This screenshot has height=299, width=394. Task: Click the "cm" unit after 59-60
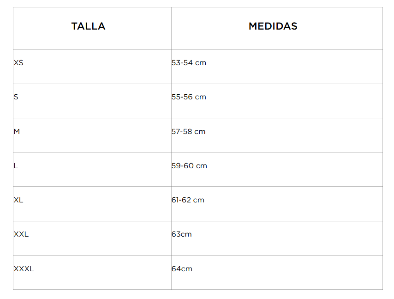[x=202, y=166]
